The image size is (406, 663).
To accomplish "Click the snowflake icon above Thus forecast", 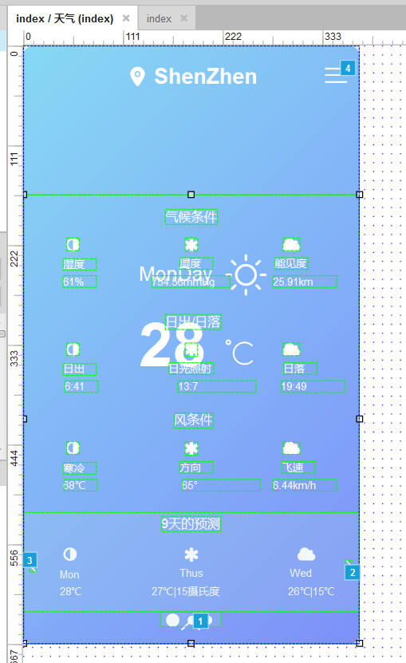I will tap(191, 554).
